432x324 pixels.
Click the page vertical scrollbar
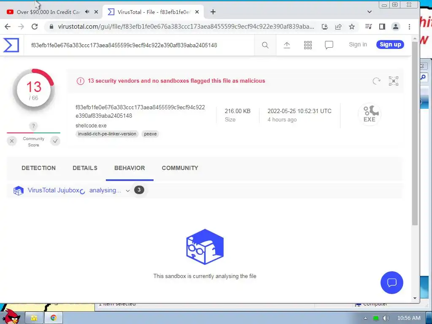415,134
